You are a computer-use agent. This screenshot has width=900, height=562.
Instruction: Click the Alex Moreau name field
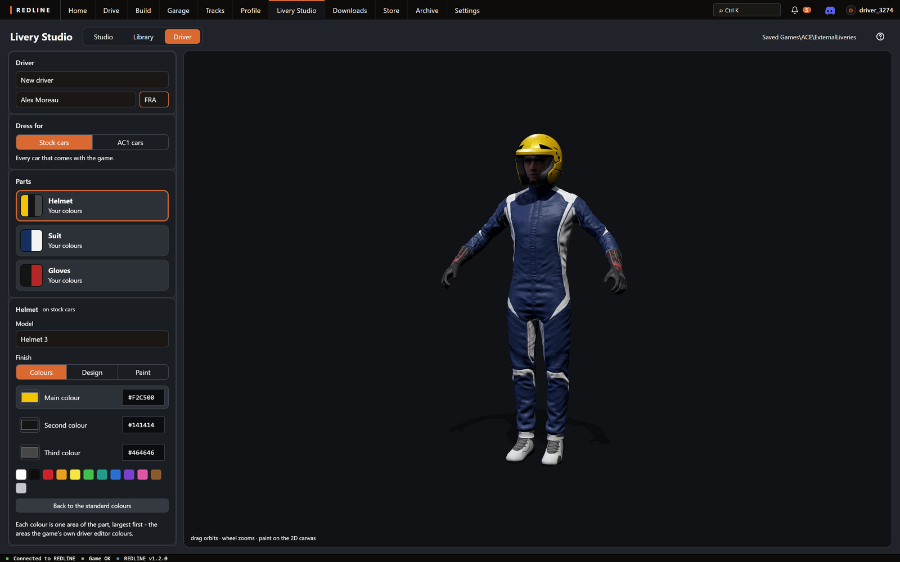[x=76, y=99]
